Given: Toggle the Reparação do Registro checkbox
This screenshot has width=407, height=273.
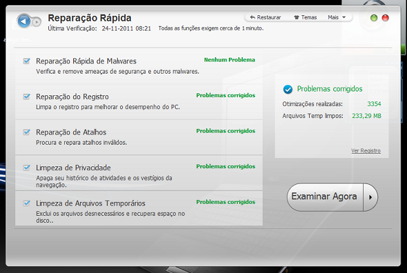Looking at the screenshot, I should pyautogui.click(x=27, y=97).
